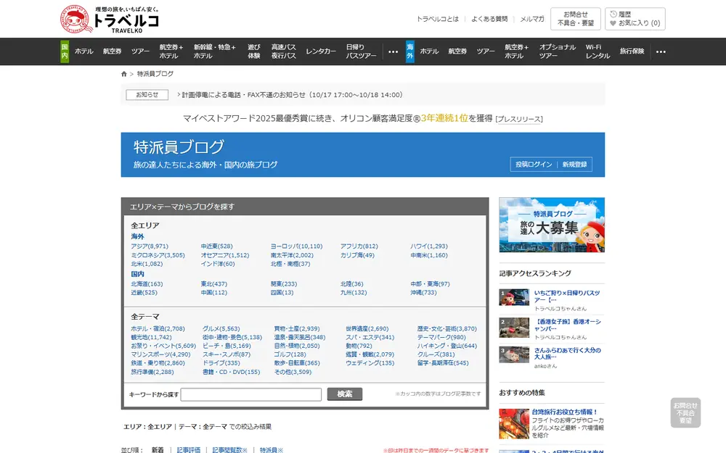The height and width of the screenshot is (453, 726).
Task: Select 海外 overseas blue tab
Action: 409,51
